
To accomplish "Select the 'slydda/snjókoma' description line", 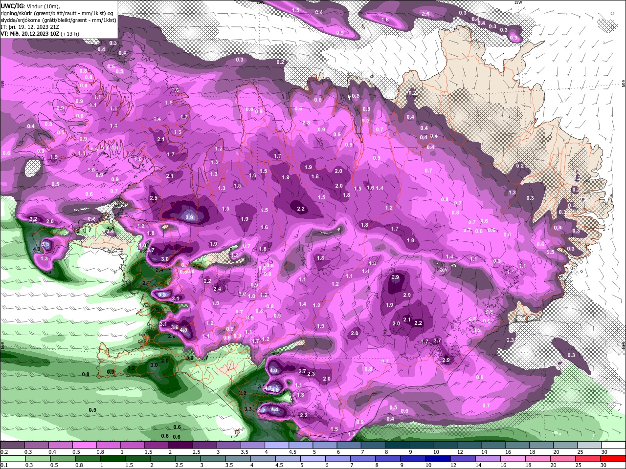I will pyautogui.click(x=59, y=20).
